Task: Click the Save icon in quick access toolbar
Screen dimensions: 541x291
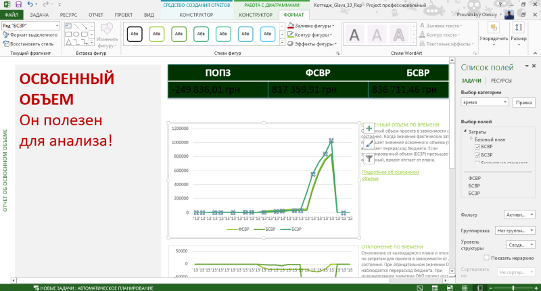Action: click(19, 5)
